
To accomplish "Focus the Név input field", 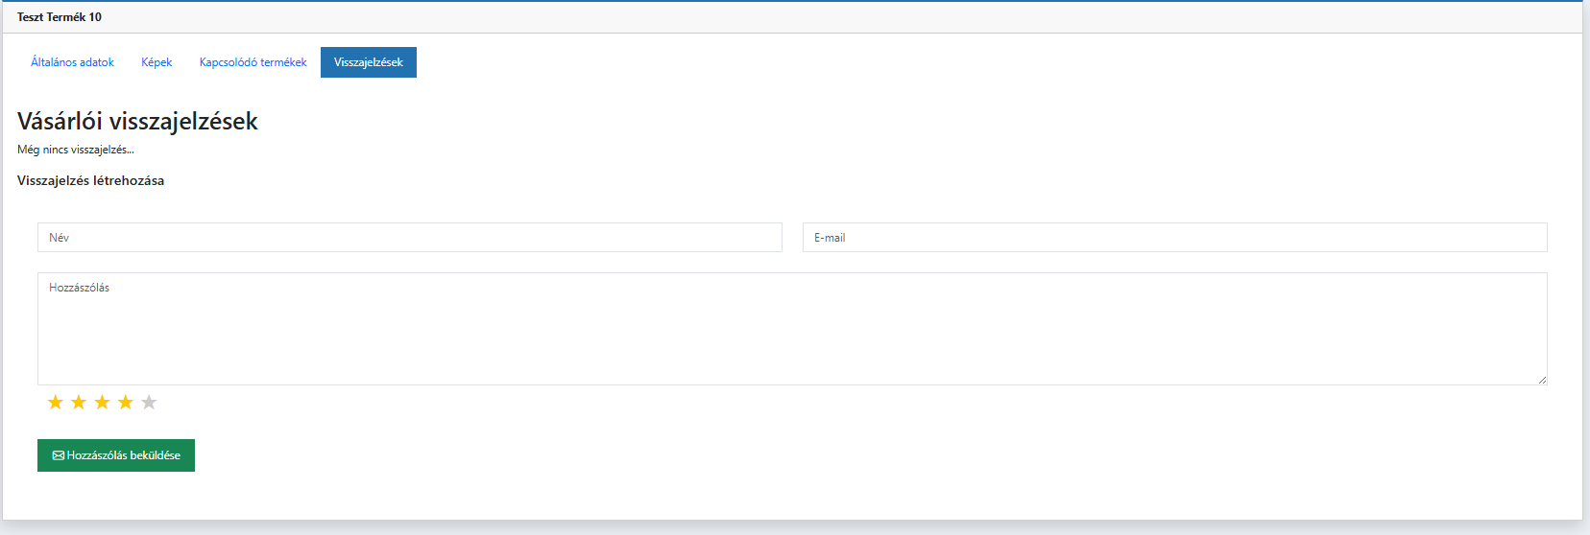I will tap(409, 238).
